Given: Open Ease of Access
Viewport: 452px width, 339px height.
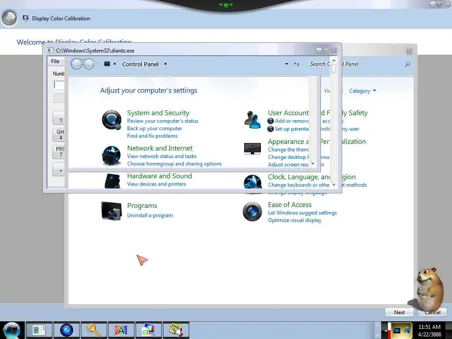Looking at the screenshot, I should [290, 205].
